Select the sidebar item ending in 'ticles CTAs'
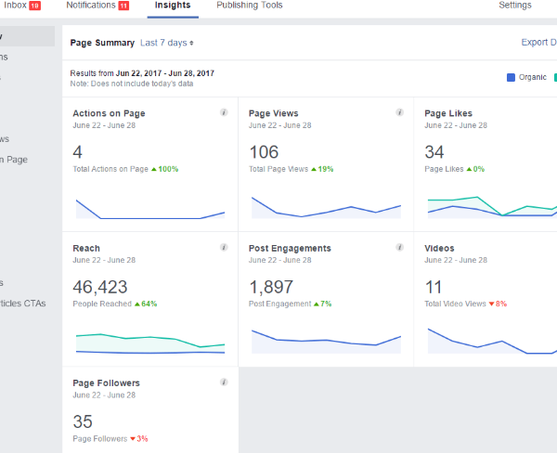Screen dimensions: 557x453 point(22,304)
